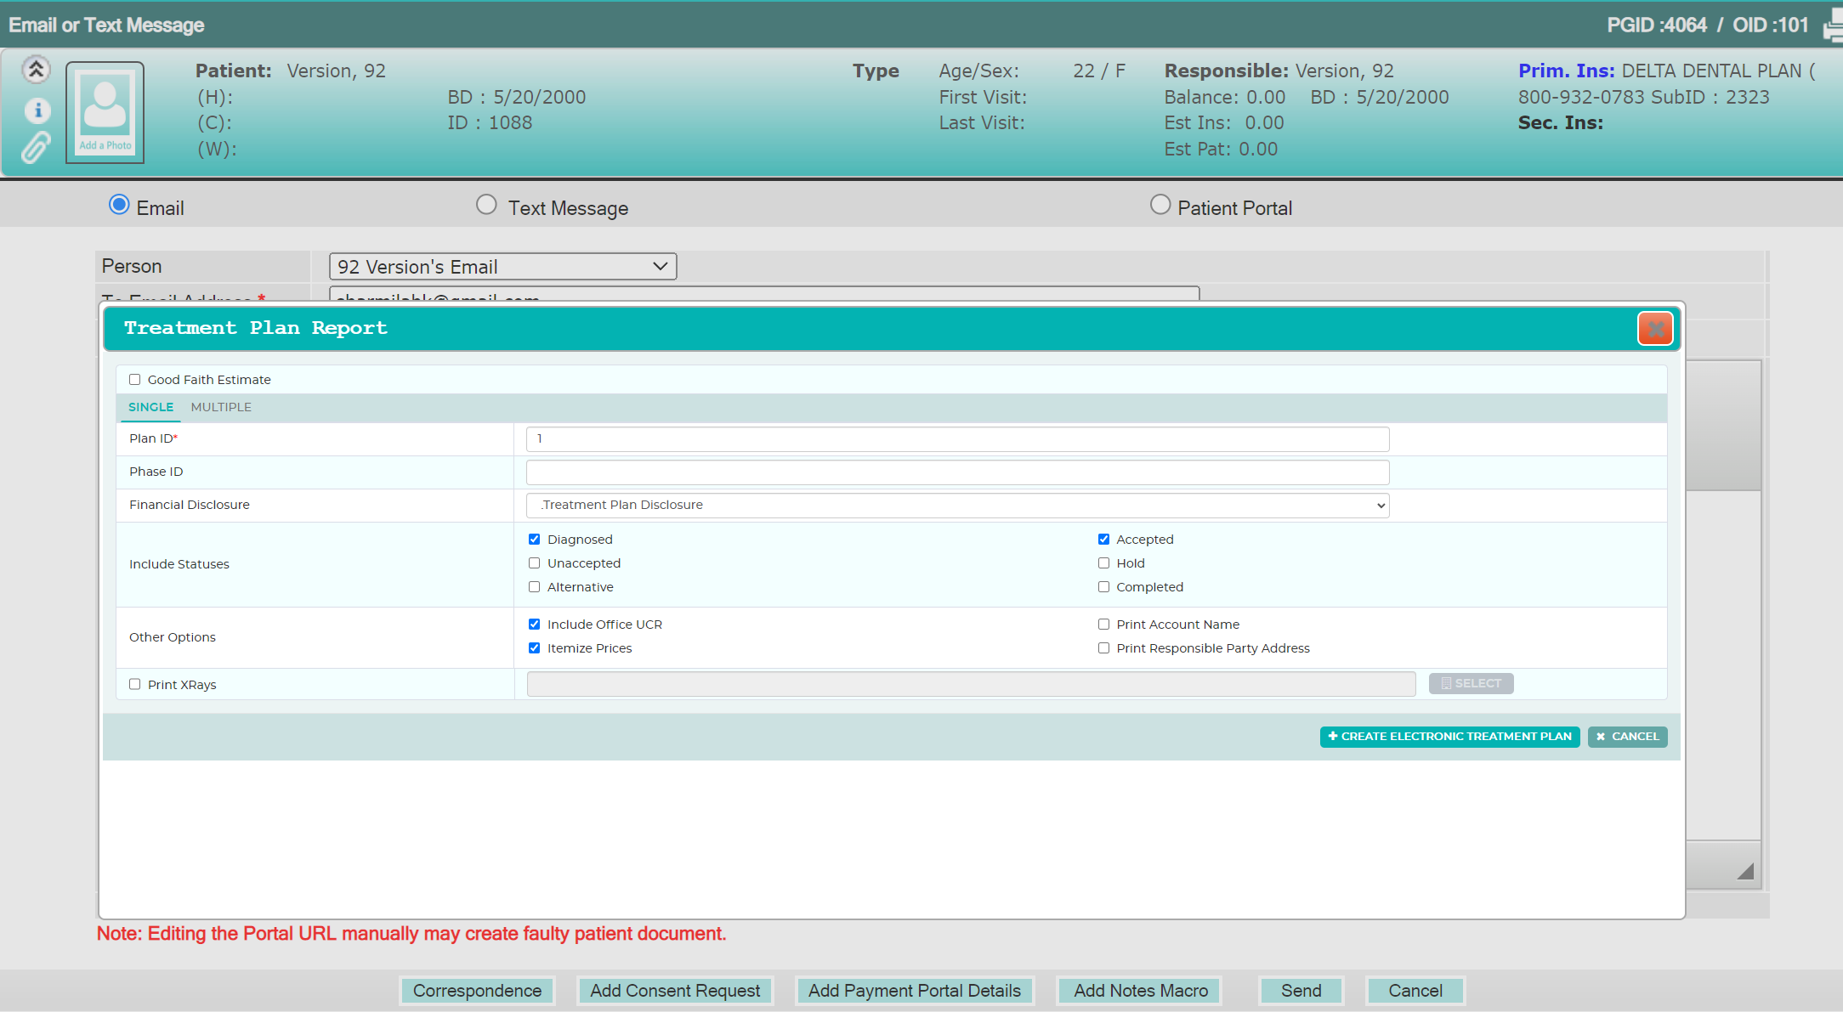Expand the Person email dropdown

coord(502,267)
